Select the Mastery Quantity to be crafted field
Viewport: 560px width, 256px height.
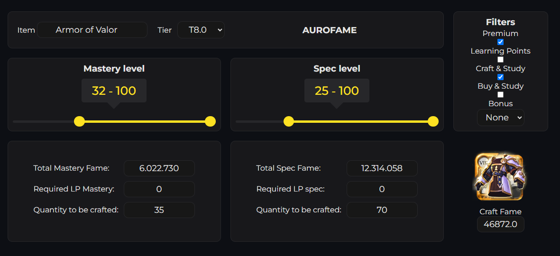tap(159, 210)
